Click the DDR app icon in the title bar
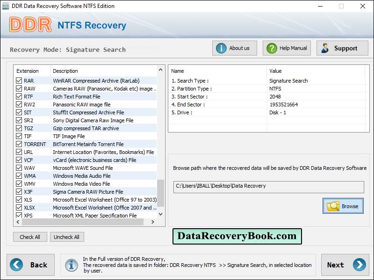 click(6, 7)
